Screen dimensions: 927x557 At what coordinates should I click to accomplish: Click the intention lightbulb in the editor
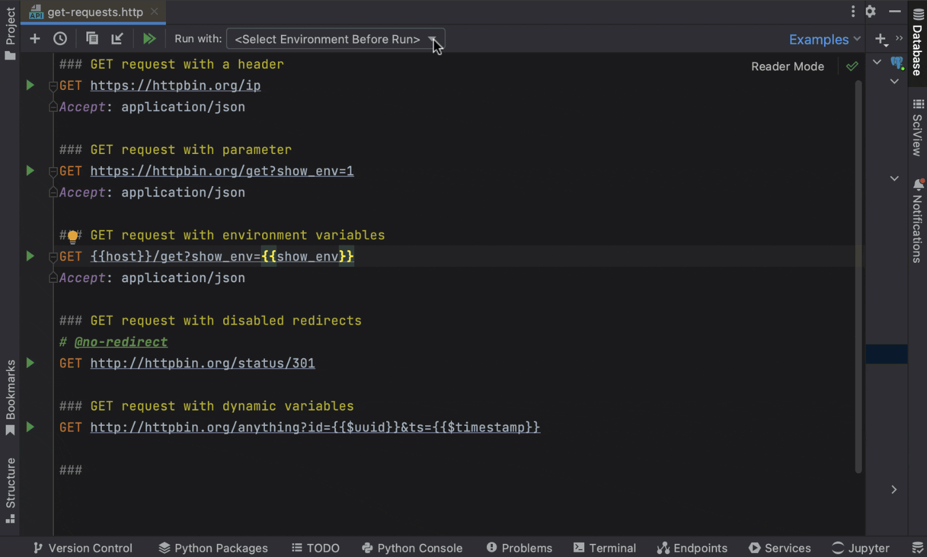pyautogui.click(x=72, y=235)
